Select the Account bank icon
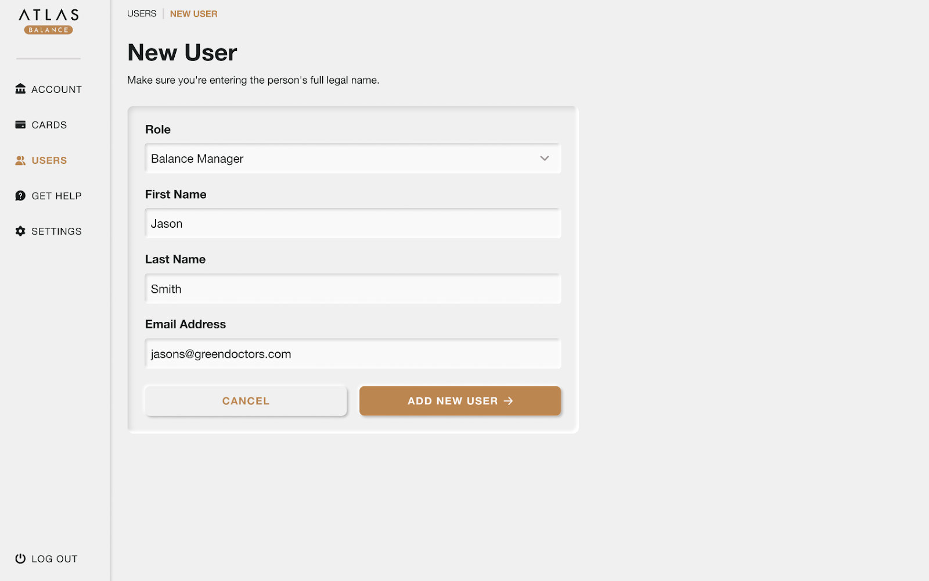Screen dimensions: 929x581 click(20, 88)
